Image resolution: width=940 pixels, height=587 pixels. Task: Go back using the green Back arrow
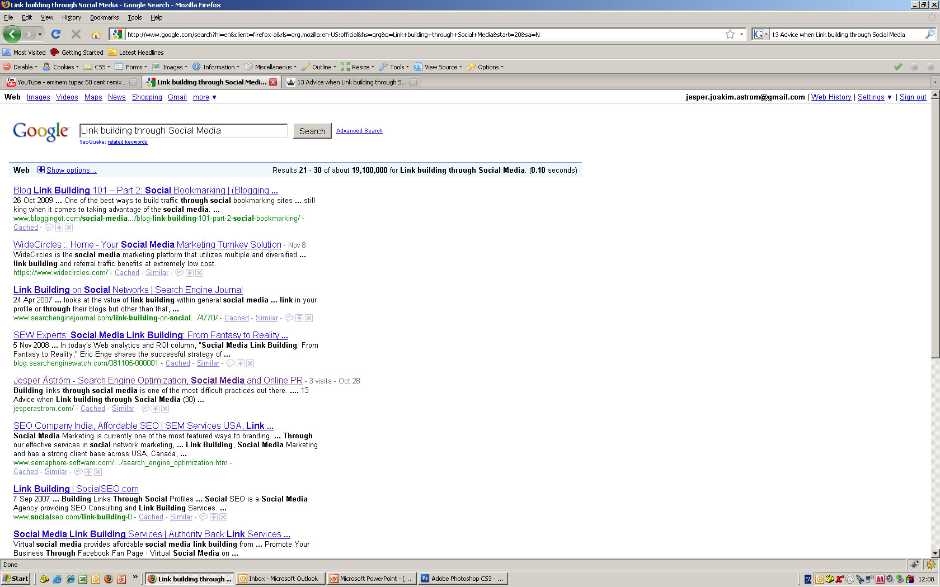(12, 34)
